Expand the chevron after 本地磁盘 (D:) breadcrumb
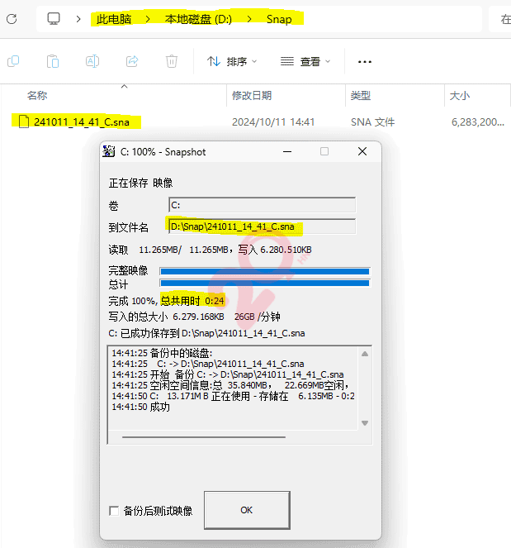The image size is (511, 548). (x=248, y=18)
